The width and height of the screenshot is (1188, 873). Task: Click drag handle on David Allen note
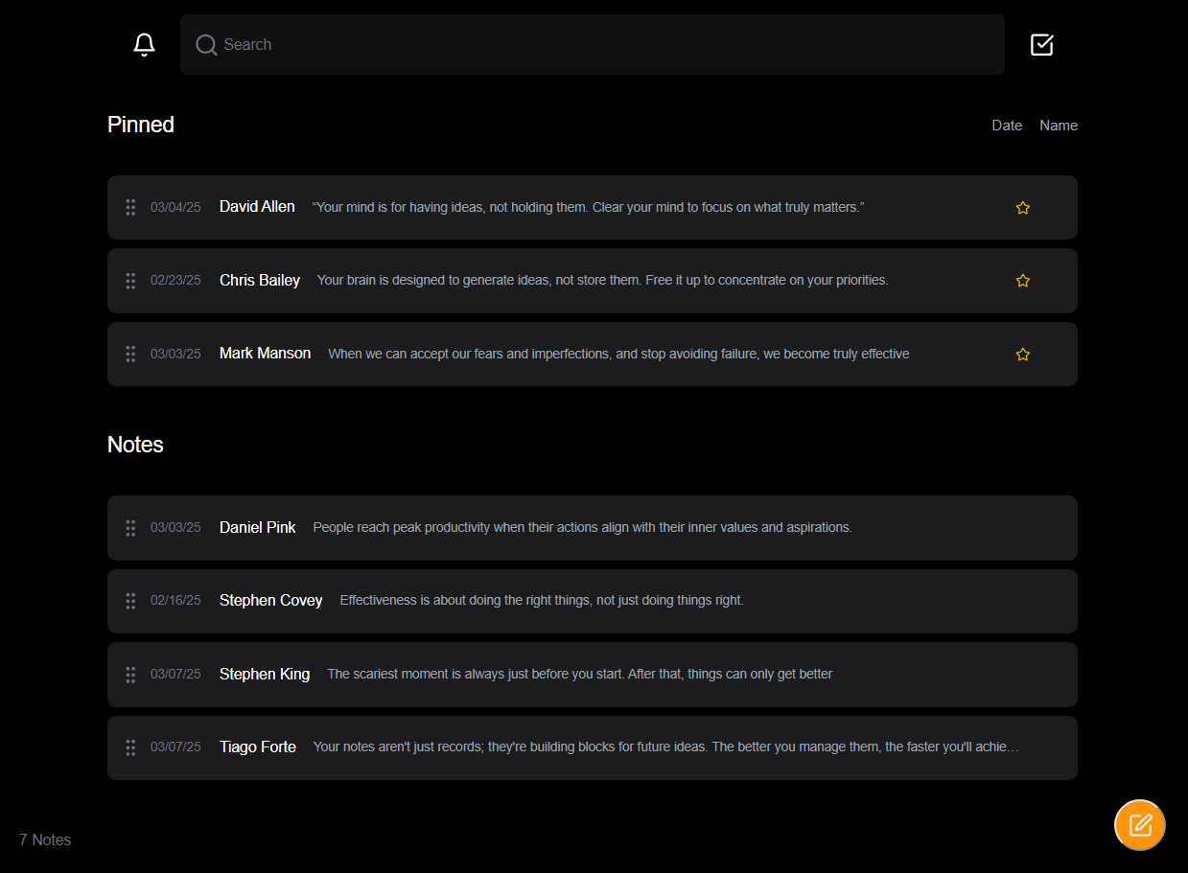point(130,207)
